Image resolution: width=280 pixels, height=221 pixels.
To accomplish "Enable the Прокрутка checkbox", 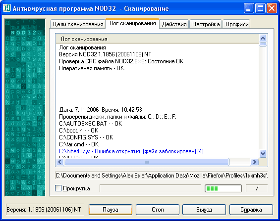I will (58, 188).
